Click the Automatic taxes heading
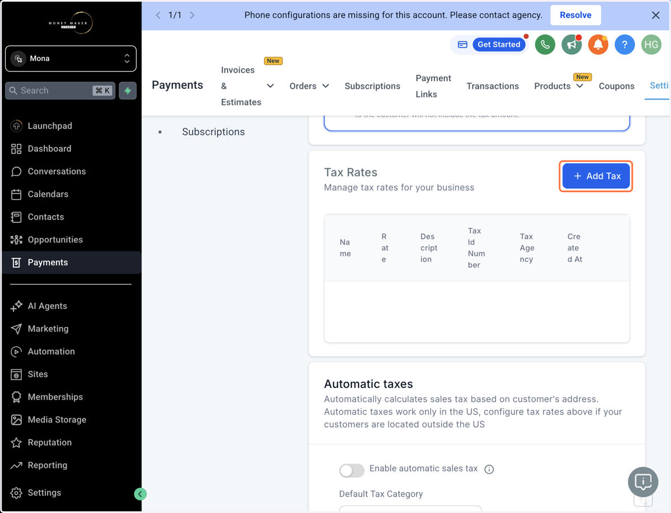The height and width of the screenshot is (513, 671). click(368, 384)
